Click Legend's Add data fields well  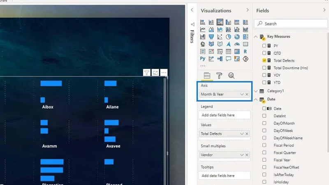224,115
